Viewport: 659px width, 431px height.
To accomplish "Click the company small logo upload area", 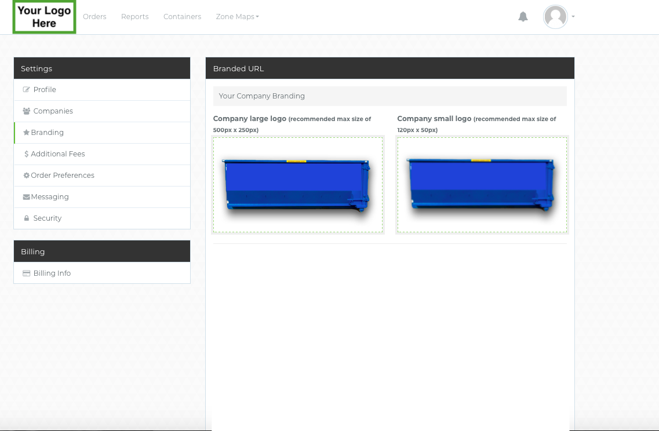I will [482, 184].
